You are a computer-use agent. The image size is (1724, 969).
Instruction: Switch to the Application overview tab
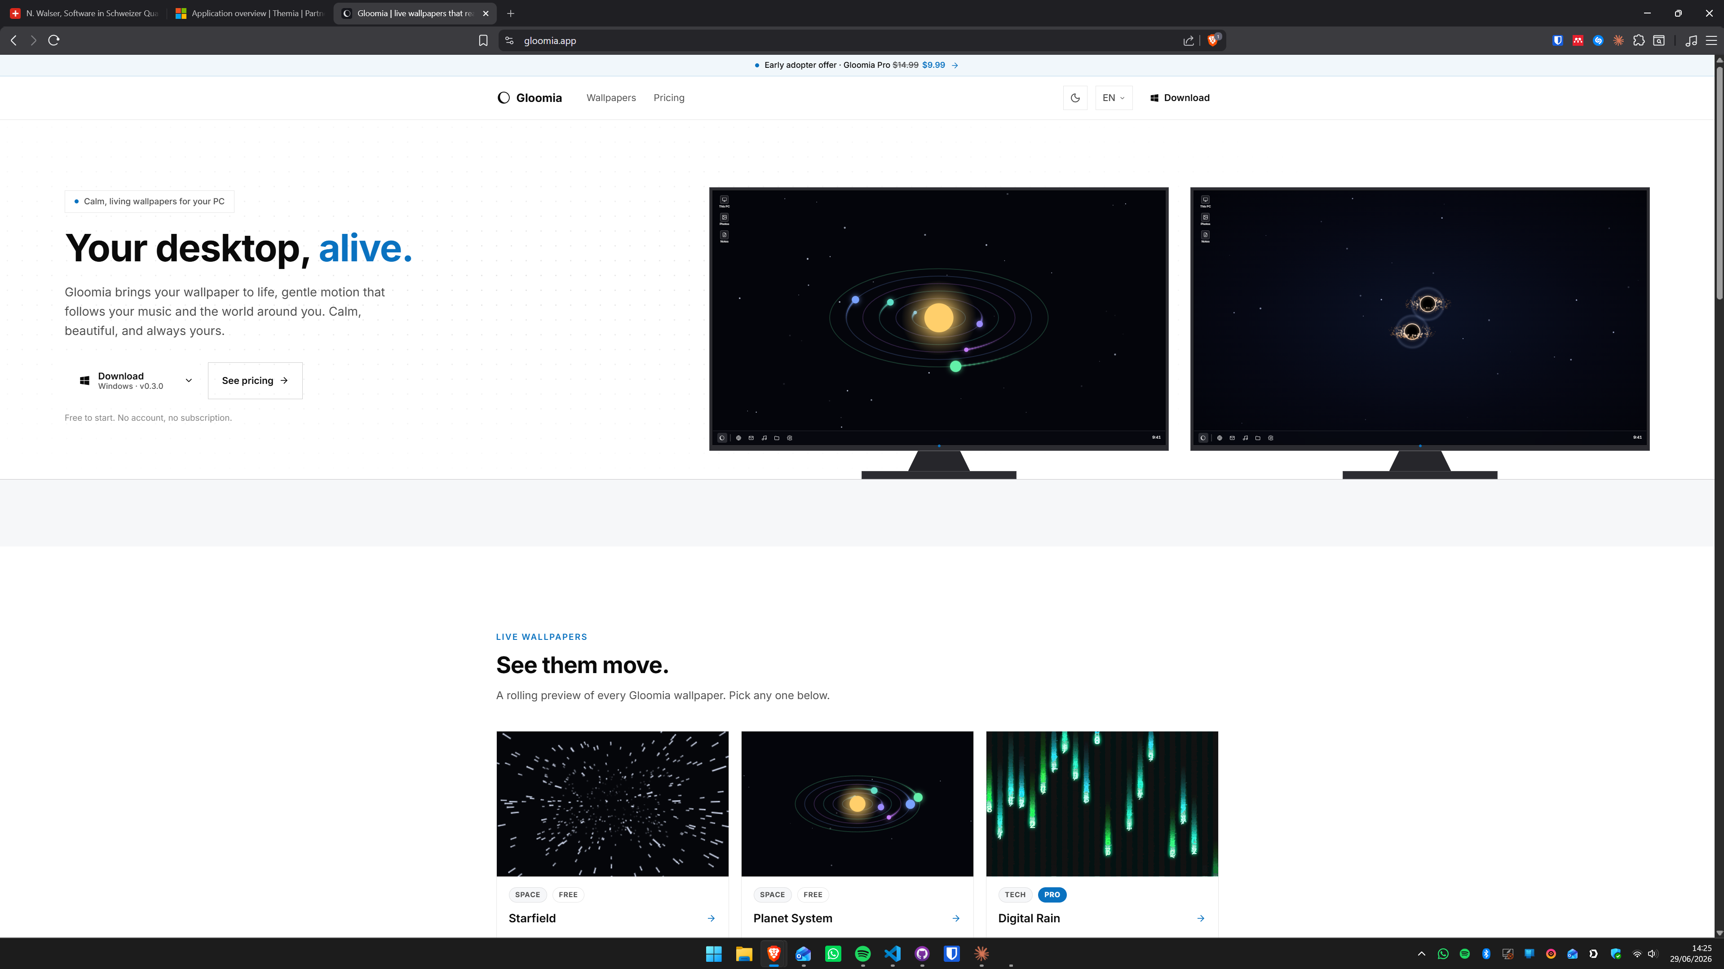pyautogui.click(x=250, y=13)
